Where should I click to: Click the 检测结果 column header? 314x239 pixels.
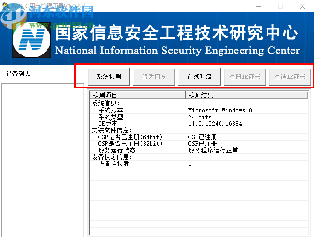point(247,95)
